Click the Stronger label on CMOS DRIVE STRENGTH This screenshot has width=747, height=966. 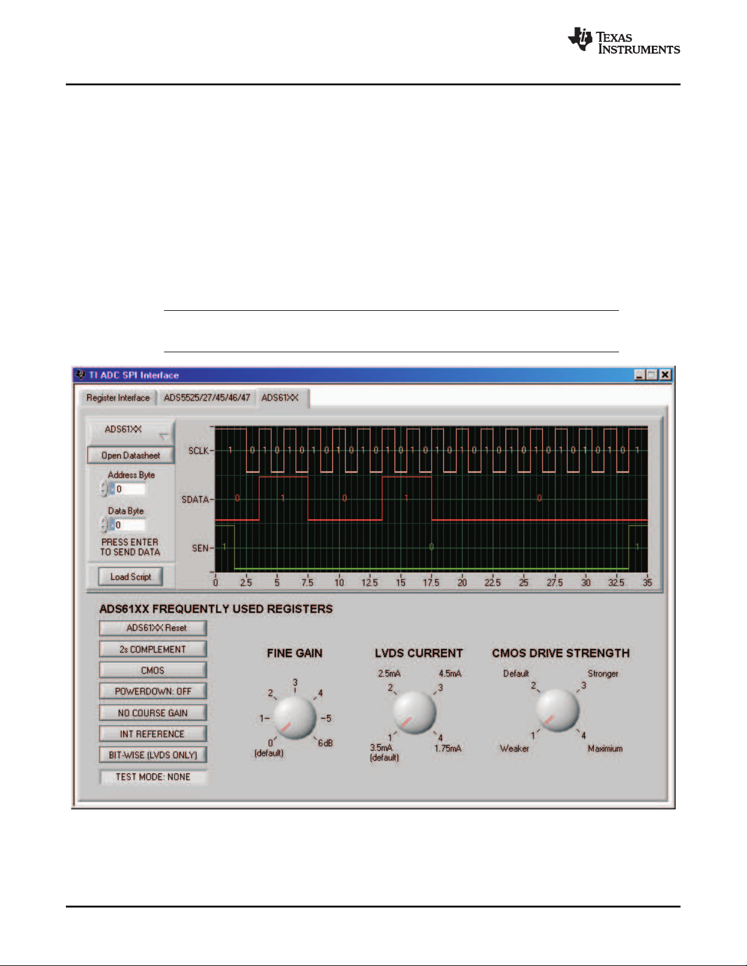602,673
